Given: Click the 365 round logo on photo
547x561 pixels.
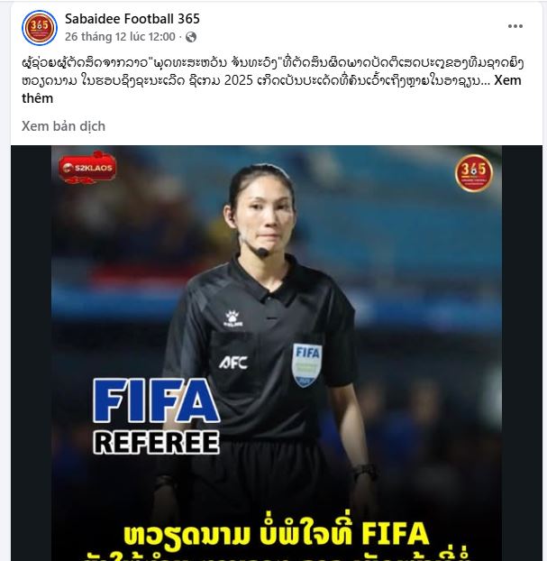Looking at the screenshot, I should (x=474, y=173).
